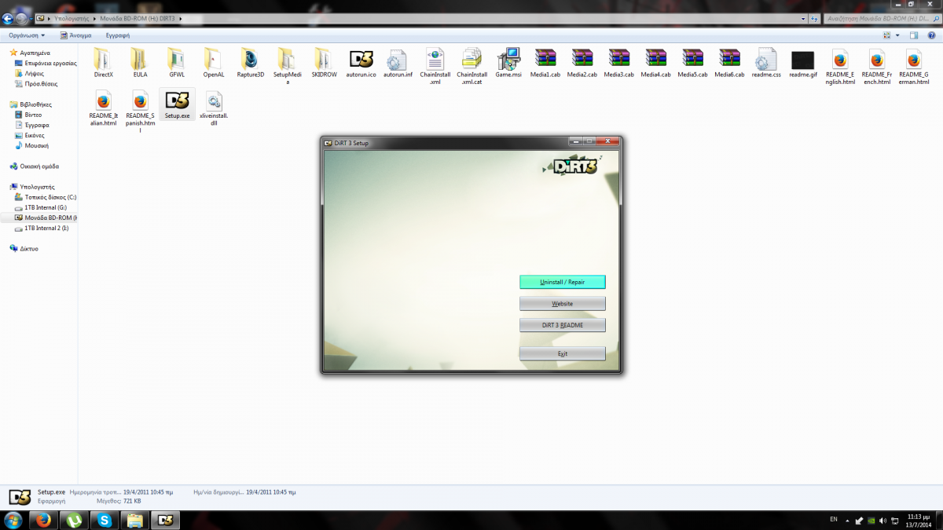Change the view with the views icon
Screen dimensions: 943x530
(x=887, y=35)
